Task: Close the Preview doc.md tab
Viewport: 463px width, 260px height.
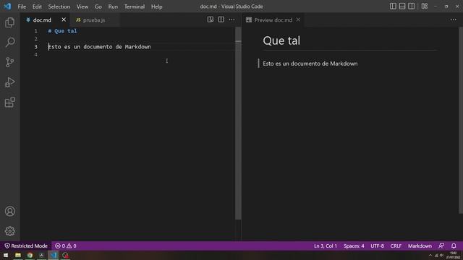Action: [298, 19]
